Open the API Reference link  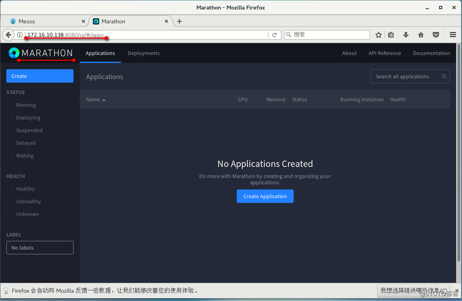pos(385,53)
